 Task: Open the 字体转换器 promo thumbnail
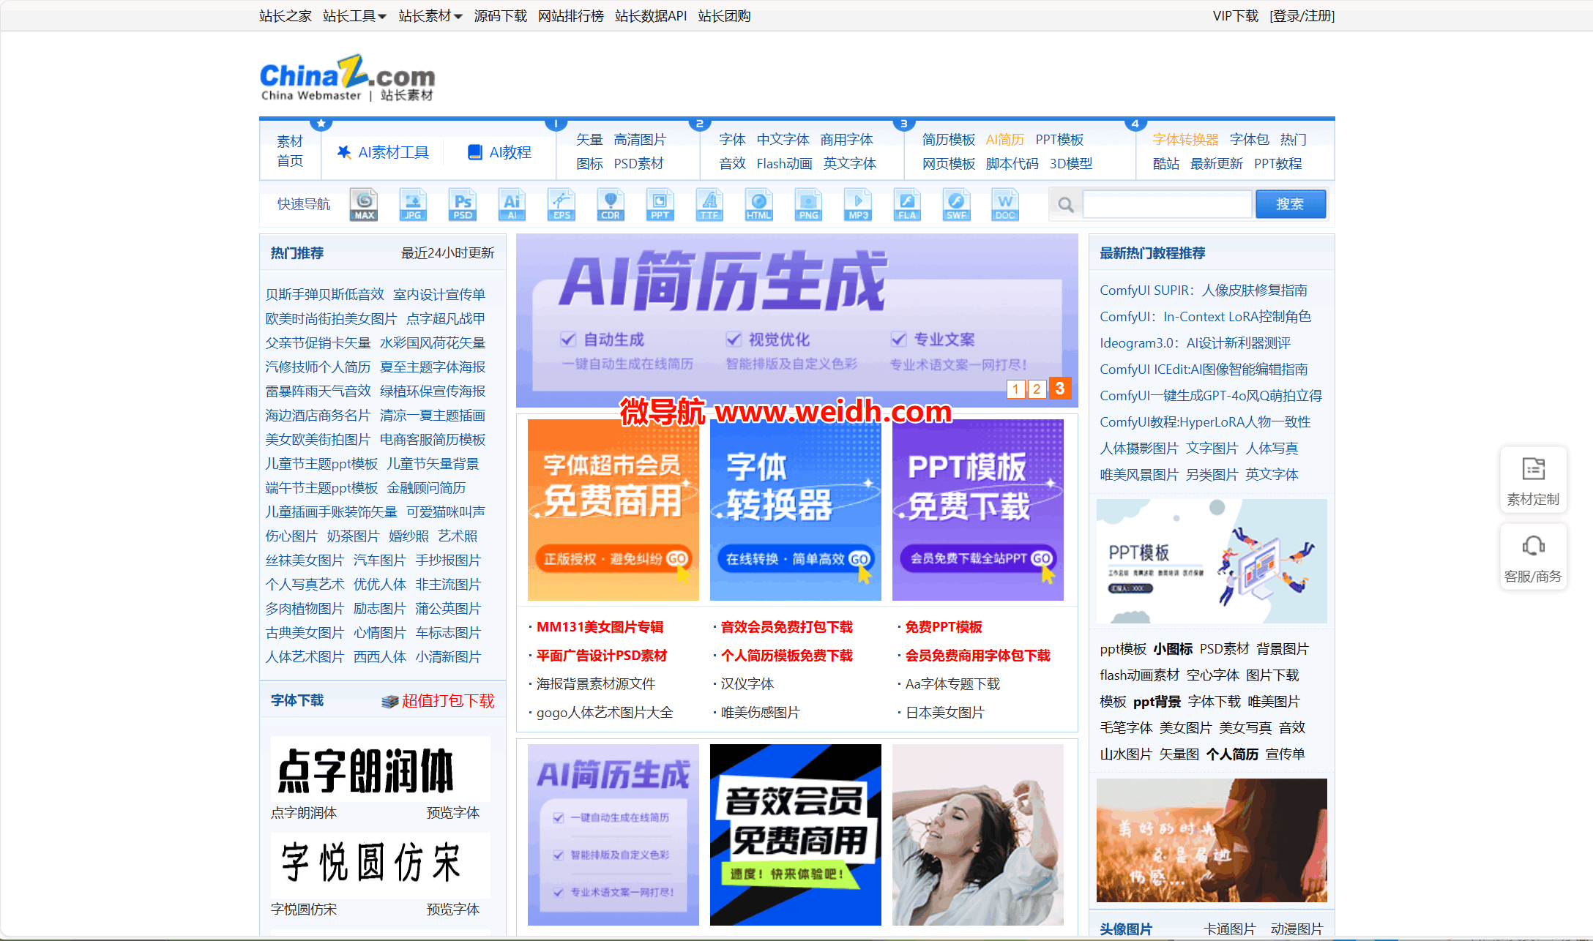[795, 509]
